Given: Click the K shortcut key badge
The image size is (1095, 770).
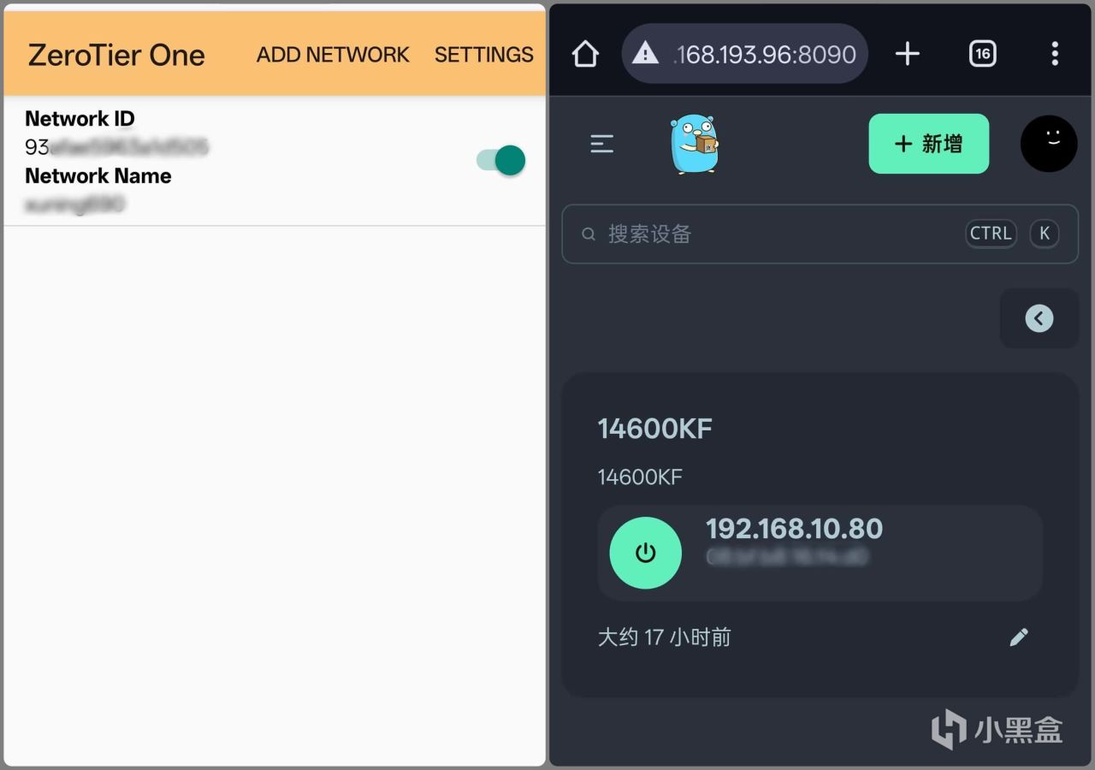Looking at the screenshot, I should [1045, 234].
